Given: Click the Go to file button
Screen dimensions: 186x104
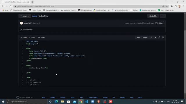Looking at the screenshot, I should click(x=153, y=16).
